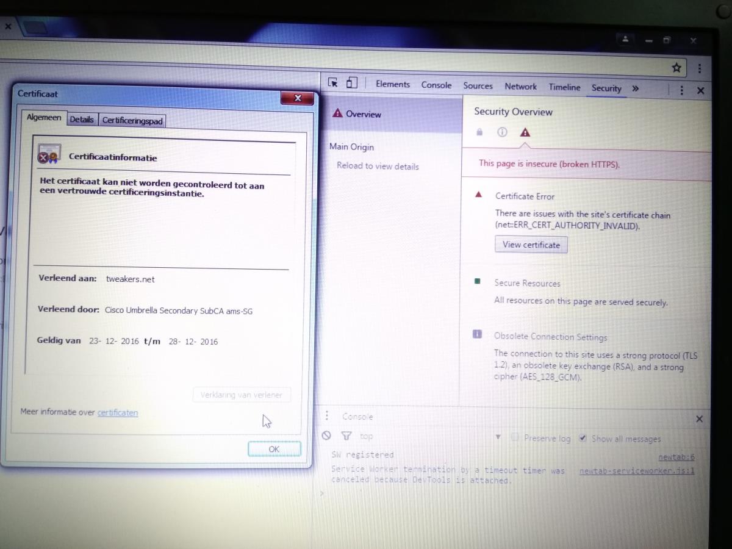The height and width of the screenshot is (549, 732).
Task: Open the Chrome three-dot menu
Action: (x=699, y=68)
